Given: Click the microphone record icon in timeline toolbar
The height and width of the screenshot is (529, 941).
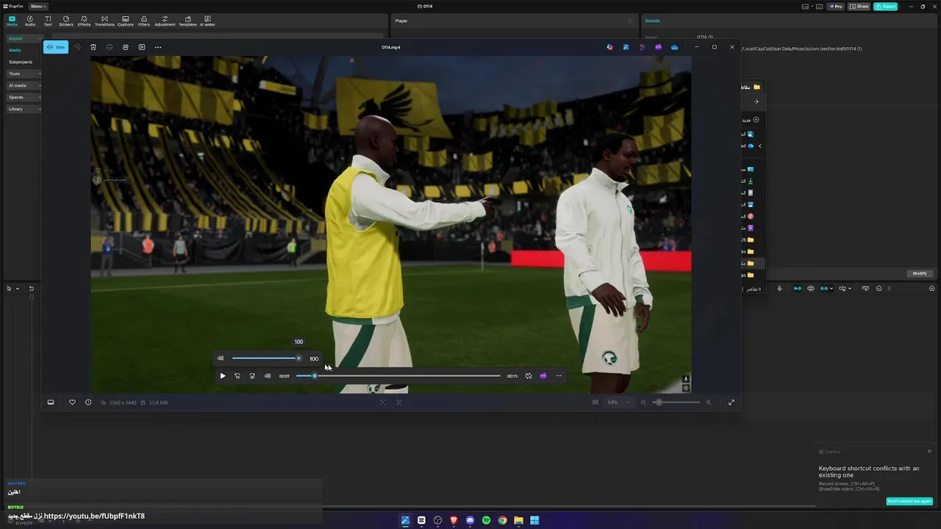Looking at the screenshot, I should [779, 288].
